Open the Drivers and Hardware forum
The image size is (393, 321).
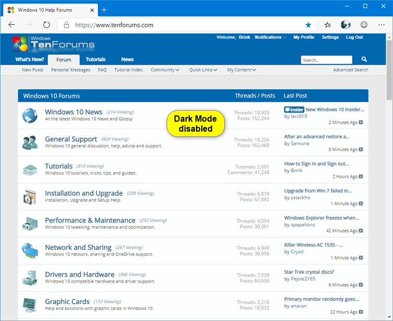click(80, 274)
